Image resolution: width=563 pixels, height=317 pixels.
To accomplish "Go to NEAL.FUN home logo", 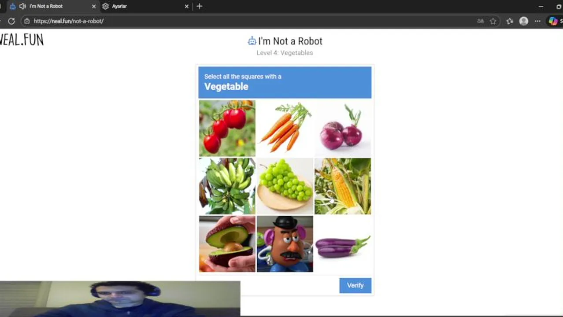I will (x=22, y=40).
